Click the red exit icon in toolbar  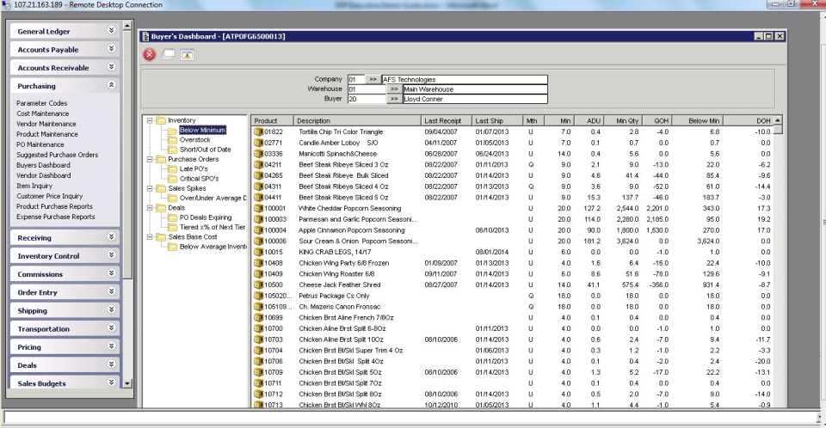tap(150, 55)
